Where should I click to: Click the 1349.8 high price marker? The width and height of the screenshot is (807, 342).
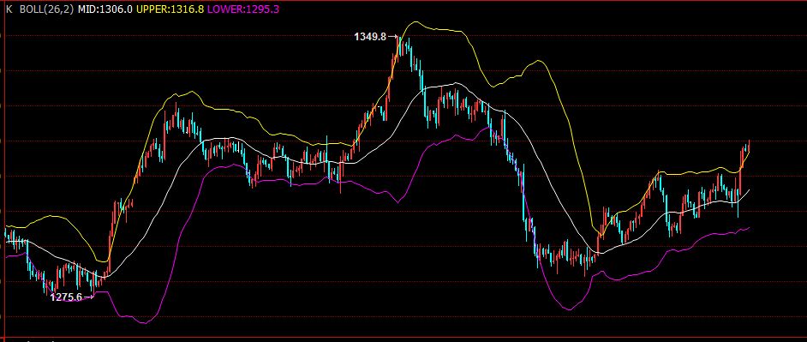pos(370,37)
